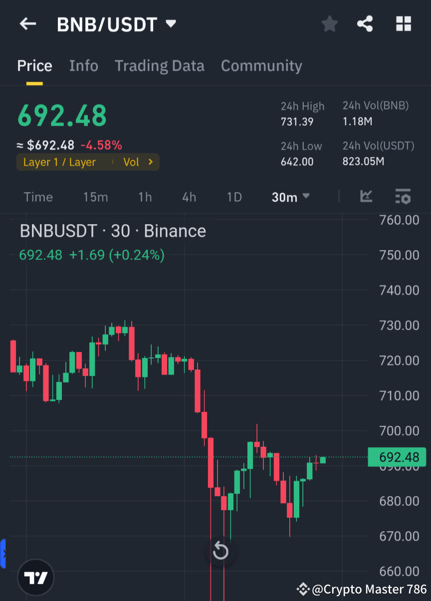
Task: Open the grid apps icon top right
Action: (403, 23)
